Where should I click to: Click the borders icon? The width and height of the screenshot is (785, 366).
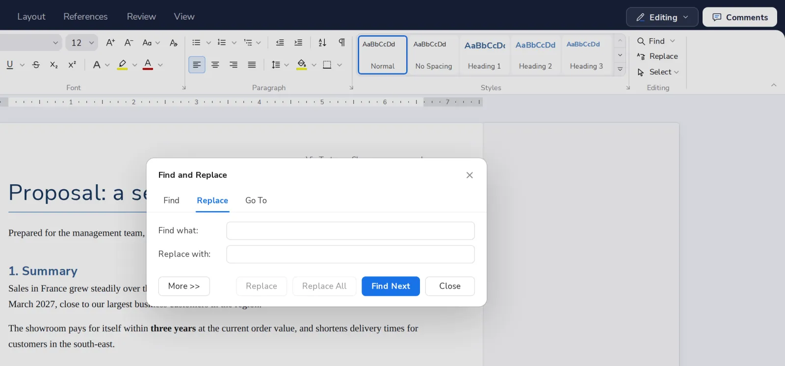click(x=327, y=65)
